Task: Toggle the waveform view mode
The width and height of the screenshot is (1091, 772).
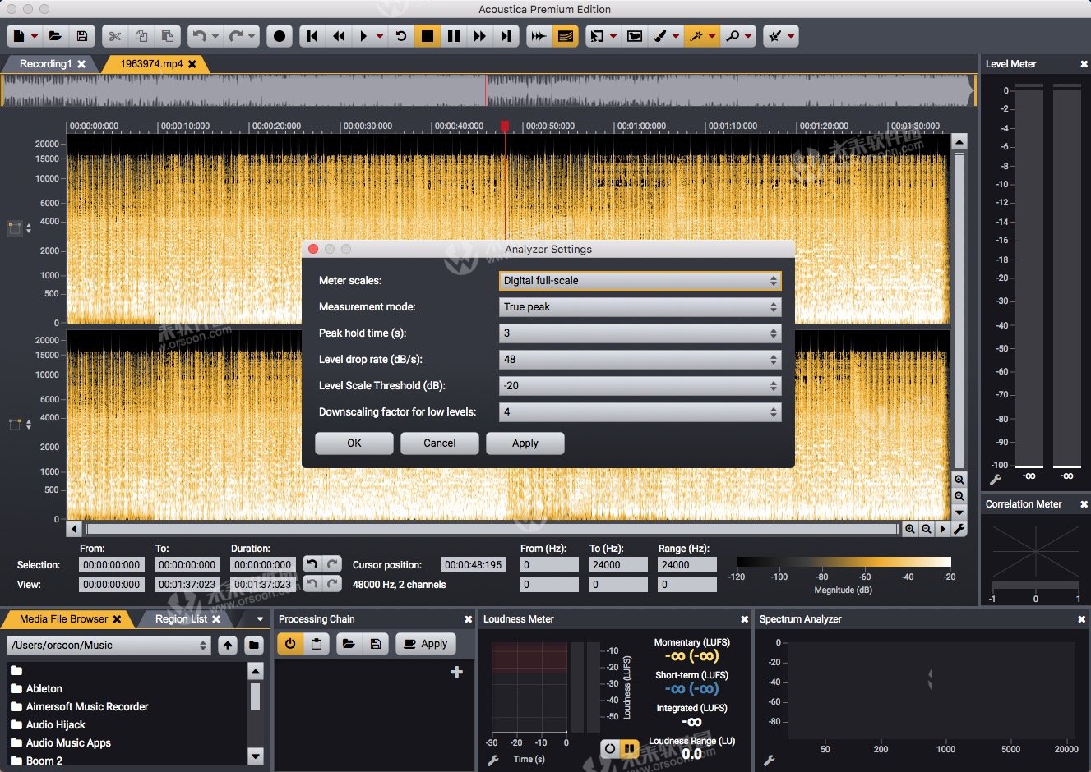Action: pyautogui.click(x=539, y=36)
